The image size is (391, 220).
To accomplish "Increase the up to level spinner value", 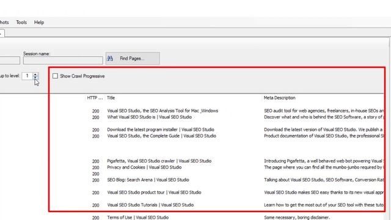I will (35, 75).
